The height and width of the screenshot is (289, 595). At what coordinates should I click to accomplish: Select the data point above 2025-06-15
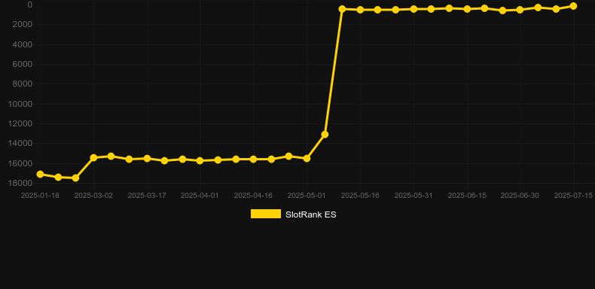click(467, 9)
